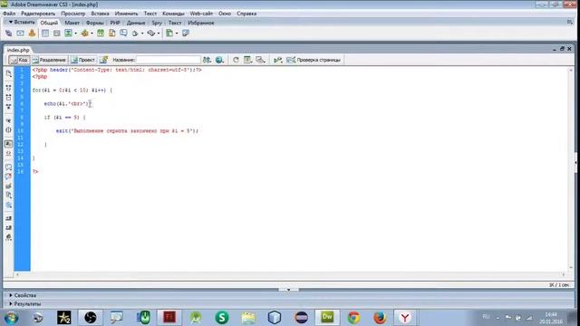Switch to the Spry insert tab

point(157,23)
